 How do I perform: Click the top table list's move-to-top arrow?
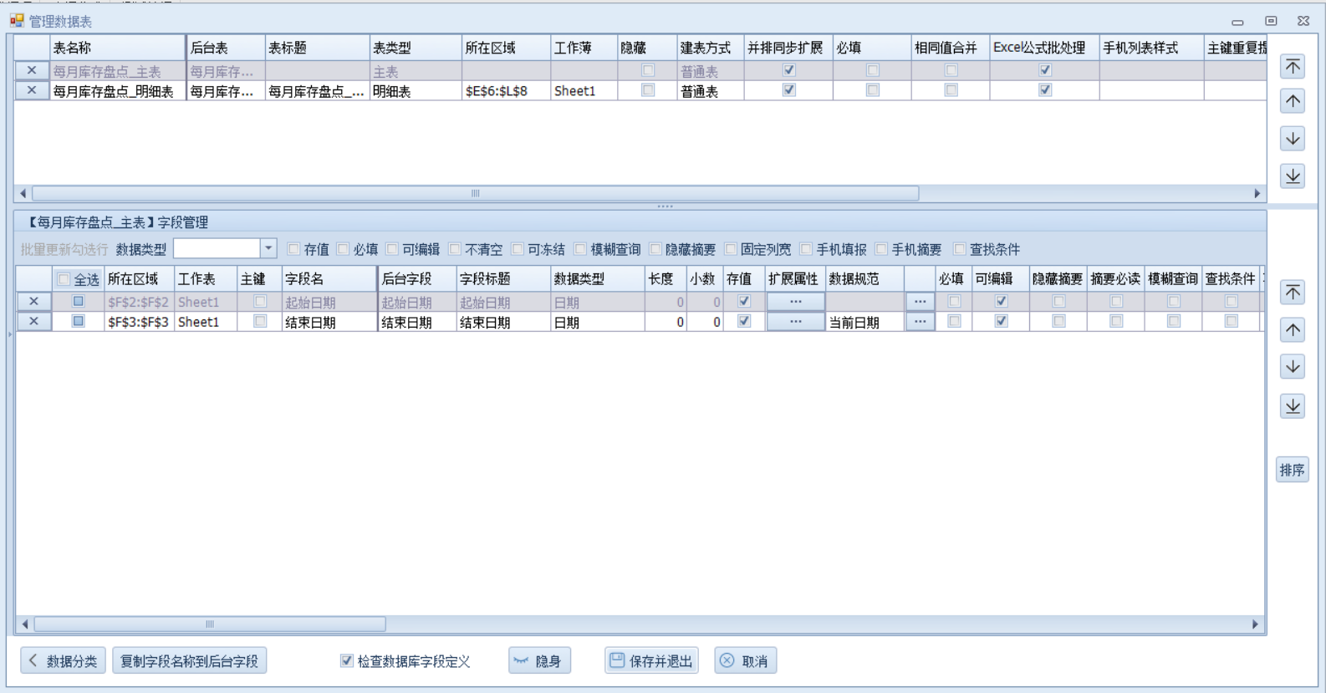[x=1293, y=67]
